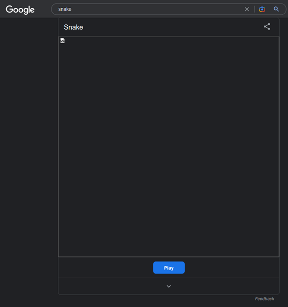Viewport: 288px width, 307px height.
Task: Click the Google logo
Action: 20,9
